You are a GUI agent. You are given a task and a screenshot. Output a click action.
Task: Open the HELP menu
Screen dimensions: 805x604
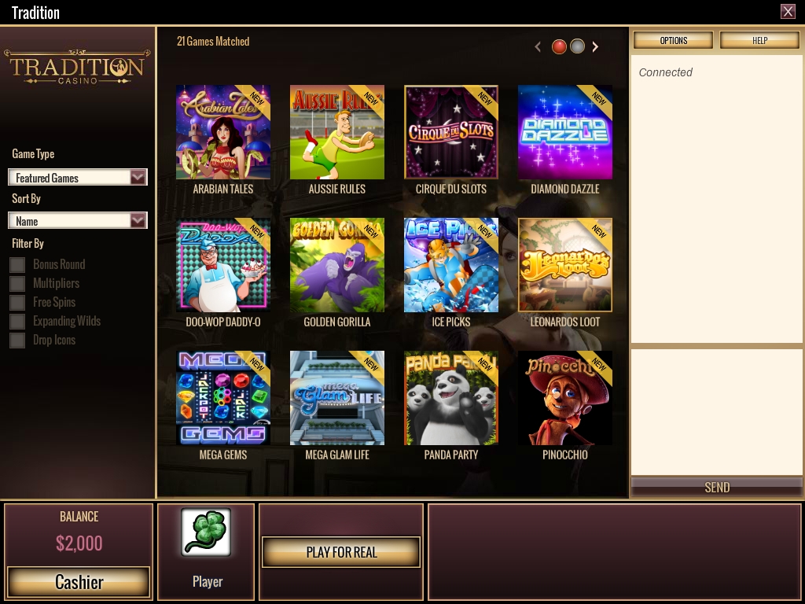(759, 40)
